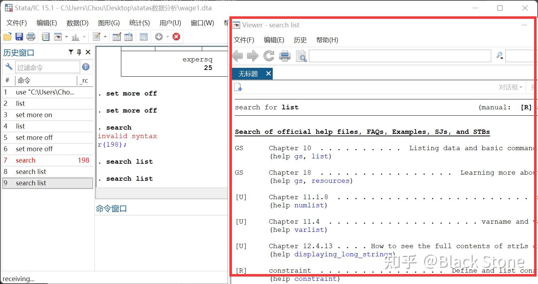Open the 用户(U) menu
Viewport: 538px width, 284px height.
[x=170, y=23]
